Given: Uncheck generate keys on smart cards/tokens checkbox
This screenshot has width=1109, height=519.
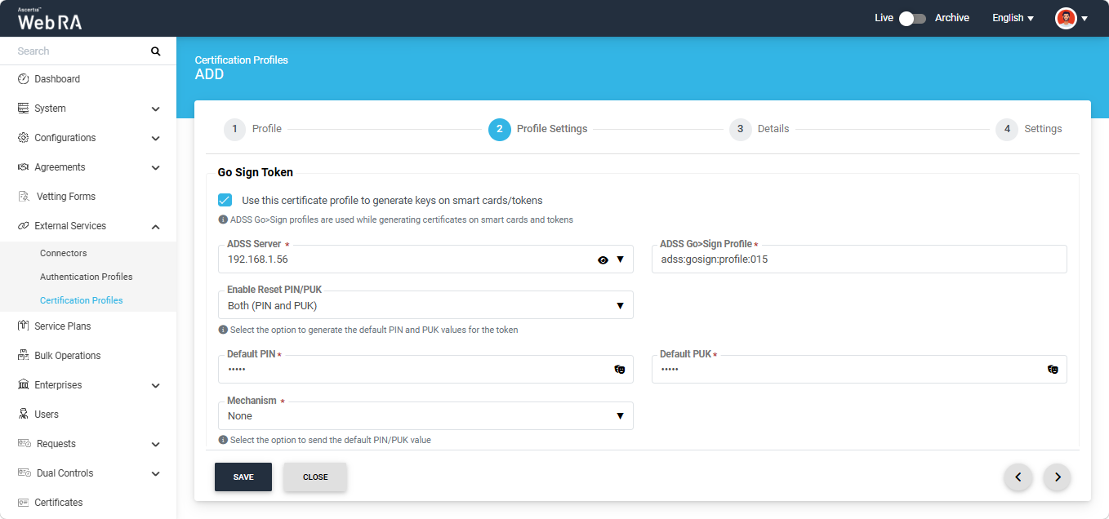Looking at the screenshot, I should click(225, 200).
